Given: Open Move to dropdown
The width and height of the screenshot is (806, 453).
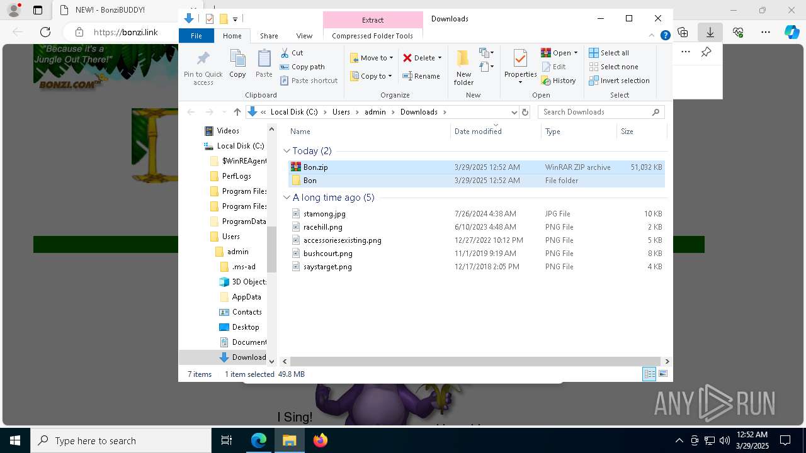Looking at the screenshot, I should click(372, 58).
